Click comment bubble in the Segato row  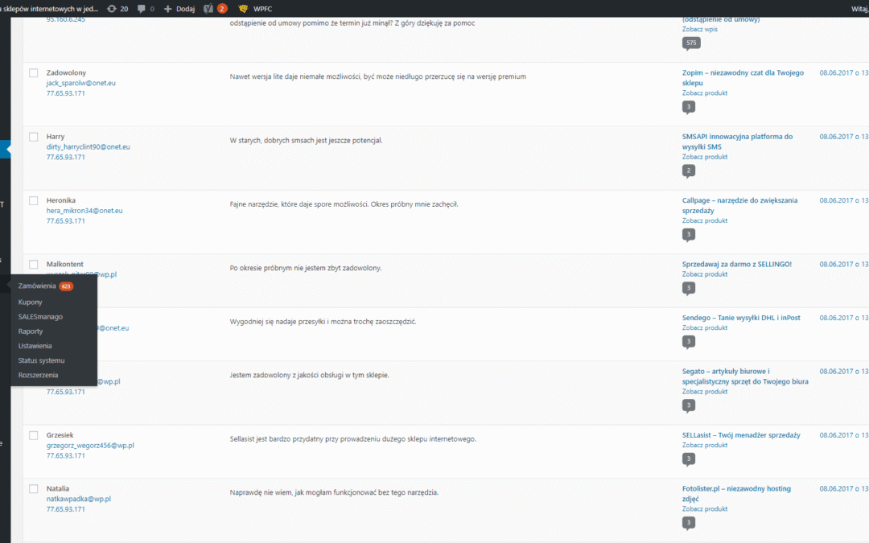click(x=688, y=405)
